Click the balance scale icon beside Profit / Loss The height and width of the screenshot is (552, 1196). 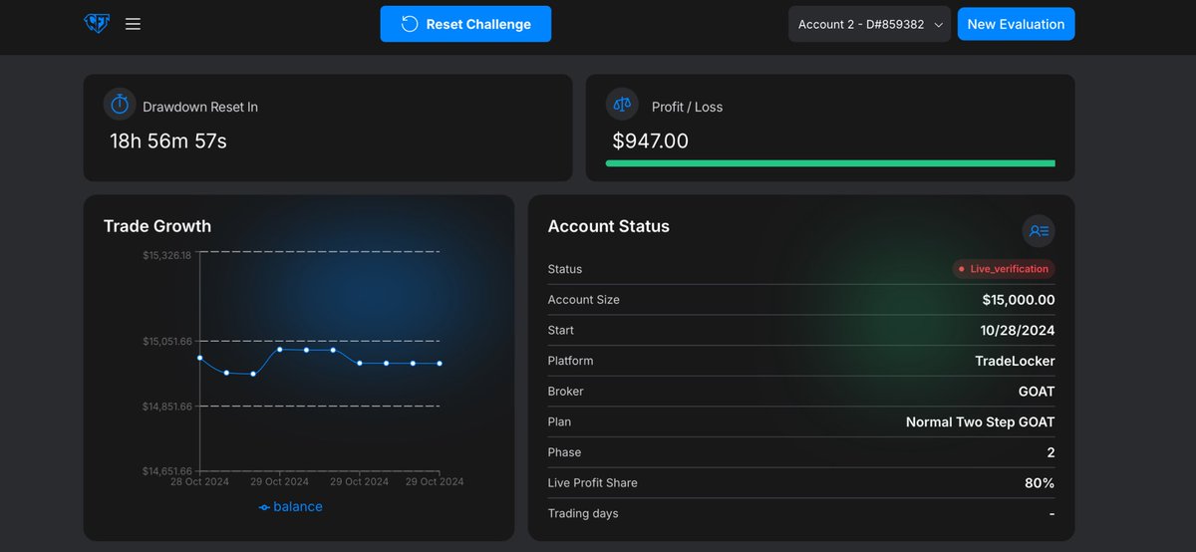(x=622, y=105)
